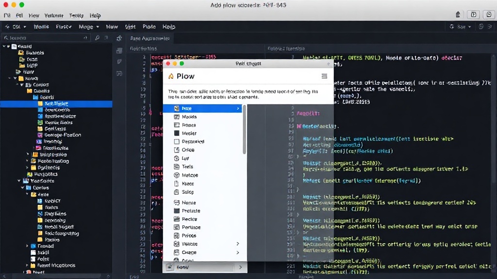Click the rightmost title bar icon
The height and width of the screenshot is (279, 497).
489,15
